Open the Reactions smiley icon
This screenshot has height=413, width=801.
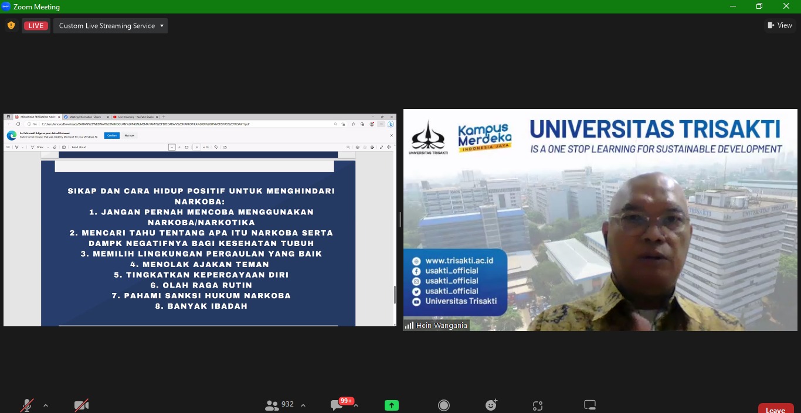491,405
